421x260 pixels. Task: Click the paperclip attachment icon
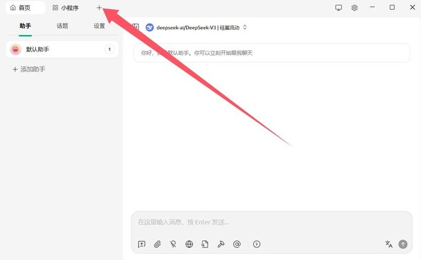tap(158, 244)
